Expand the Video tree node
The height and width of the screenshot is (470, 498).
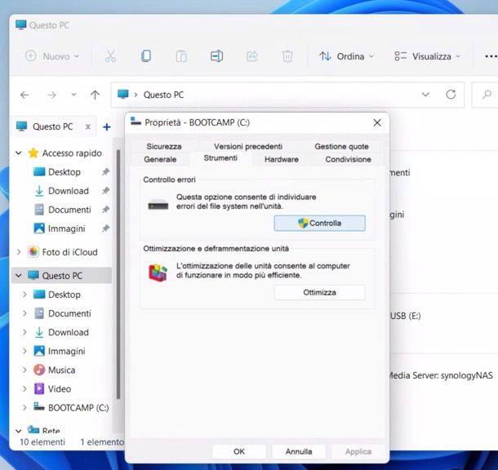[24, 388]
